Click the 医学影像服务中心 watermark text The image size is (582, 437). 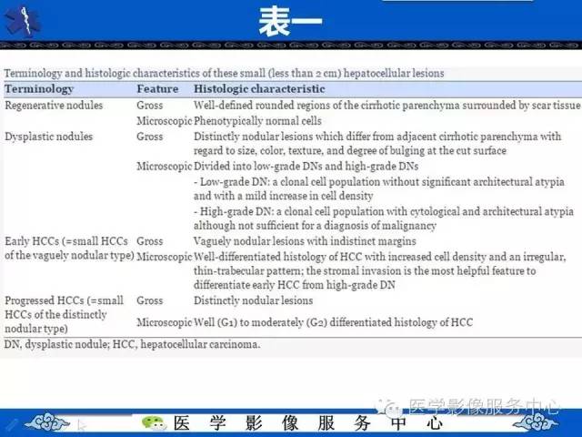(483, 407)
